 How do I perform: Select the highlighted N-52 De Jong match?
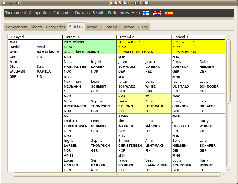[144, 104]
